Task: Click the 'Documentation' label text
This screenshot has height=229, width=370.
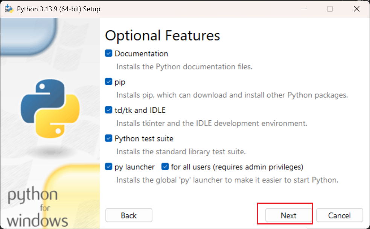Action: (142, 54)
